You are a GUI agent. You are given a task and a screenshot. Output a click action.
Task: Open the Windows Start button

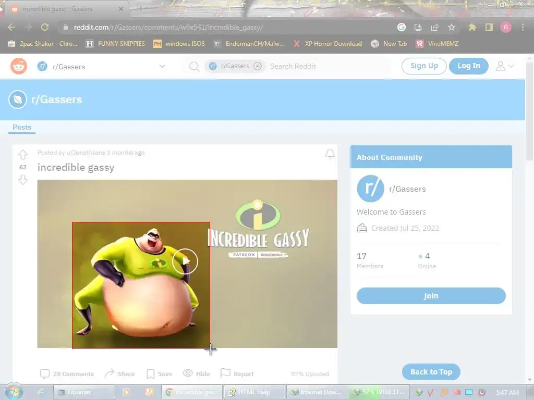tap(14, 392)
